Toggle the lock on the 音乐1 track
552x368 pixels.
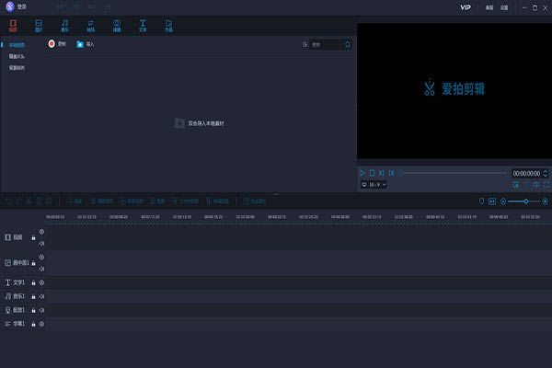[33, 296]
